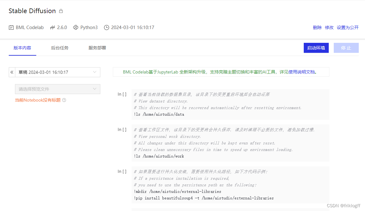Click the lock icon beside Stable Diffusion

tap(61, 11)
